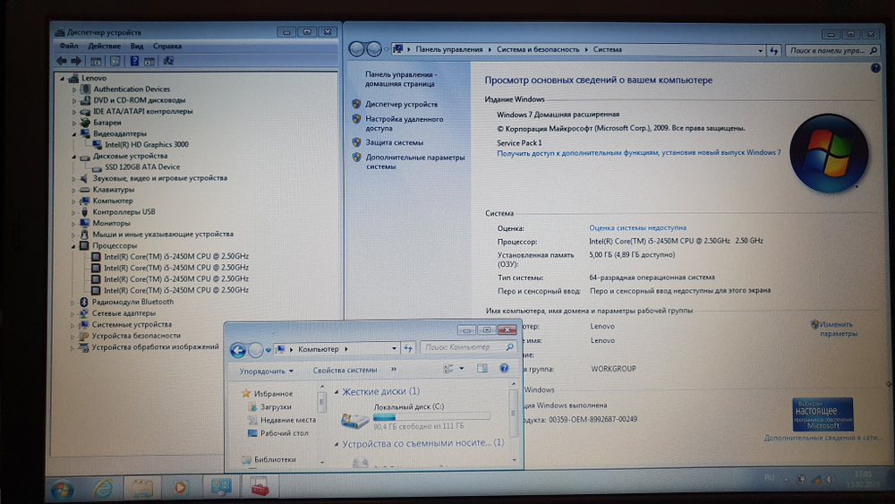
Task: Expand Звуковые, видео и игровые устройства
Action: pyautogui.click(x=73, y=178)
